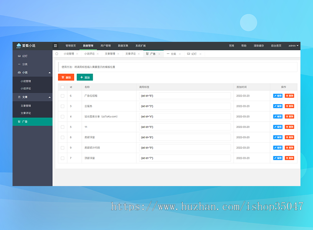Open 分类 in the sidebar

(x=33, y=64)
